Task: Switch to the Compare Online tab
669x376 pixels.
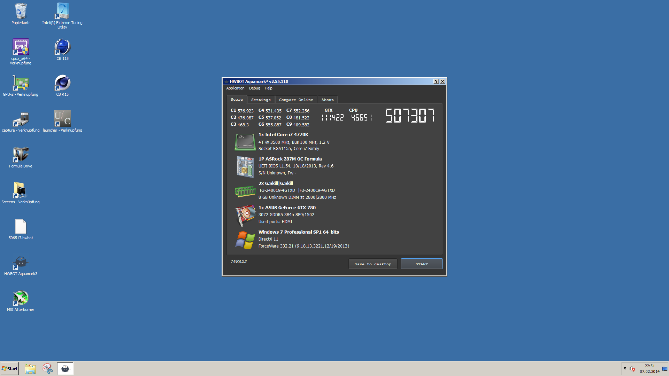Action: coord(296,100)
